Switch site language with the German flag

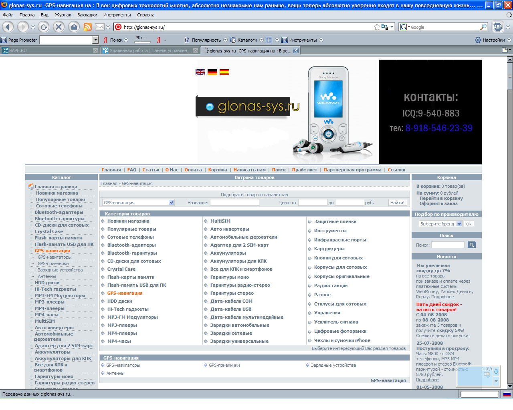(212, 72)
